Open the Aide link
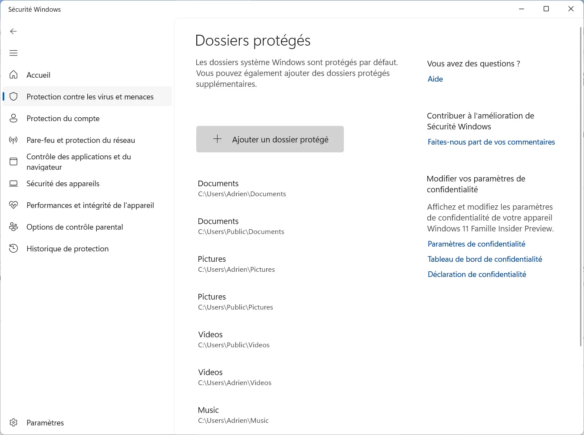The height and width of the screenshot is (435, 584). click(435, 79)
